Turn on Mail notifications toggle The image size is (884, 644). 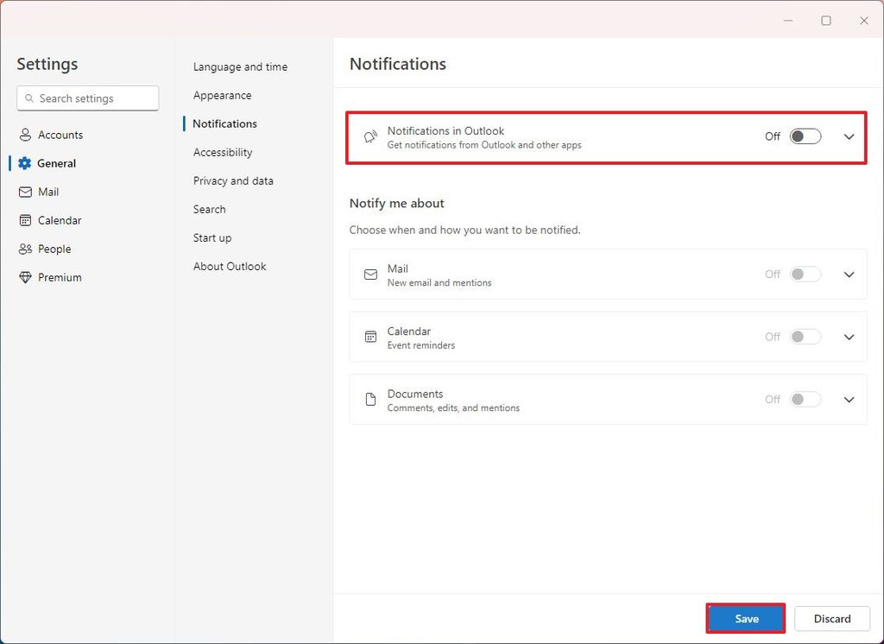[x=805, y=274]
